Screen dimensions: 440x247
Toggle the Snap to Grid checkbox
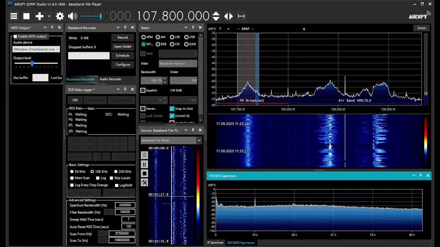[172, 109]
